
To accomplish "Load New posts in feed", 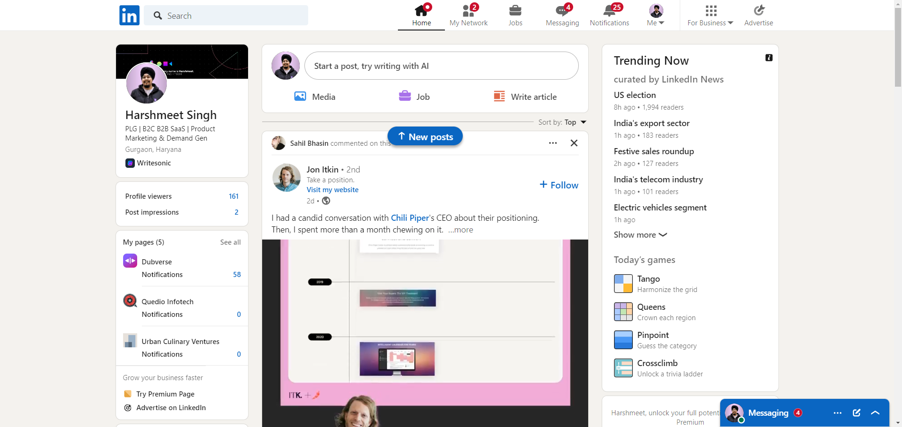I will coord(425,136).
